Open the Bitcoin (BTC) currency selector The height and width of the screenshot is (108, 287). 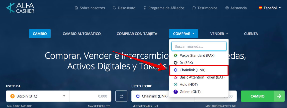point(37,96)
